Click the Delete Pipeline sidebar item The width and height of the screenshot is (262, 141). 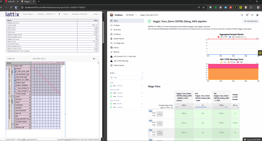coord(119,38)
